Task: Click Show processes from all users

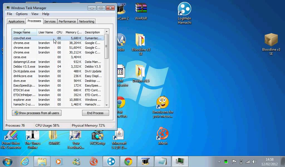Action: pyautogui.click(x=37, y=113)
